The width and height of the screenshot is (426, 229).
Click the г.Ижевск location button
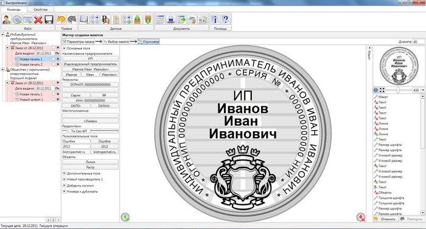click(x=91, y=121)
